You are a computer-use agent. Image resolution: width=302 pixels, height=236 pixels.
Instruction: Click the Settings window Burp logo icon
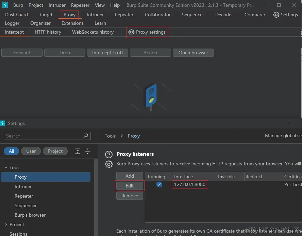pos(2,123)
